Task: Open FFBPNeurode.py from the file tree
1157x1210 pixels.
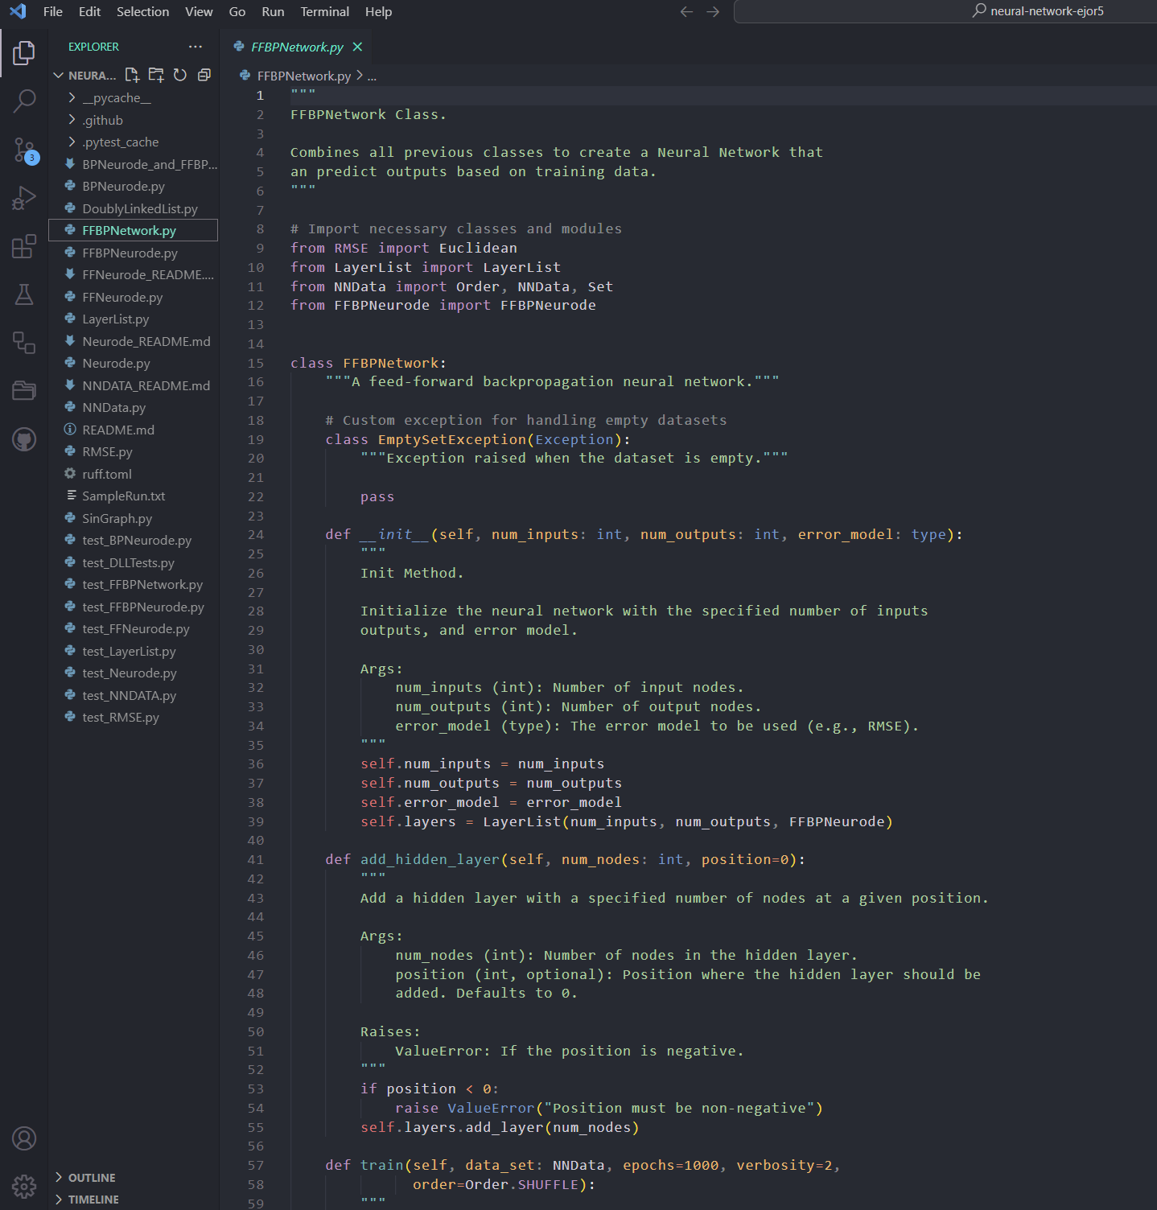Action: (134, 253)
